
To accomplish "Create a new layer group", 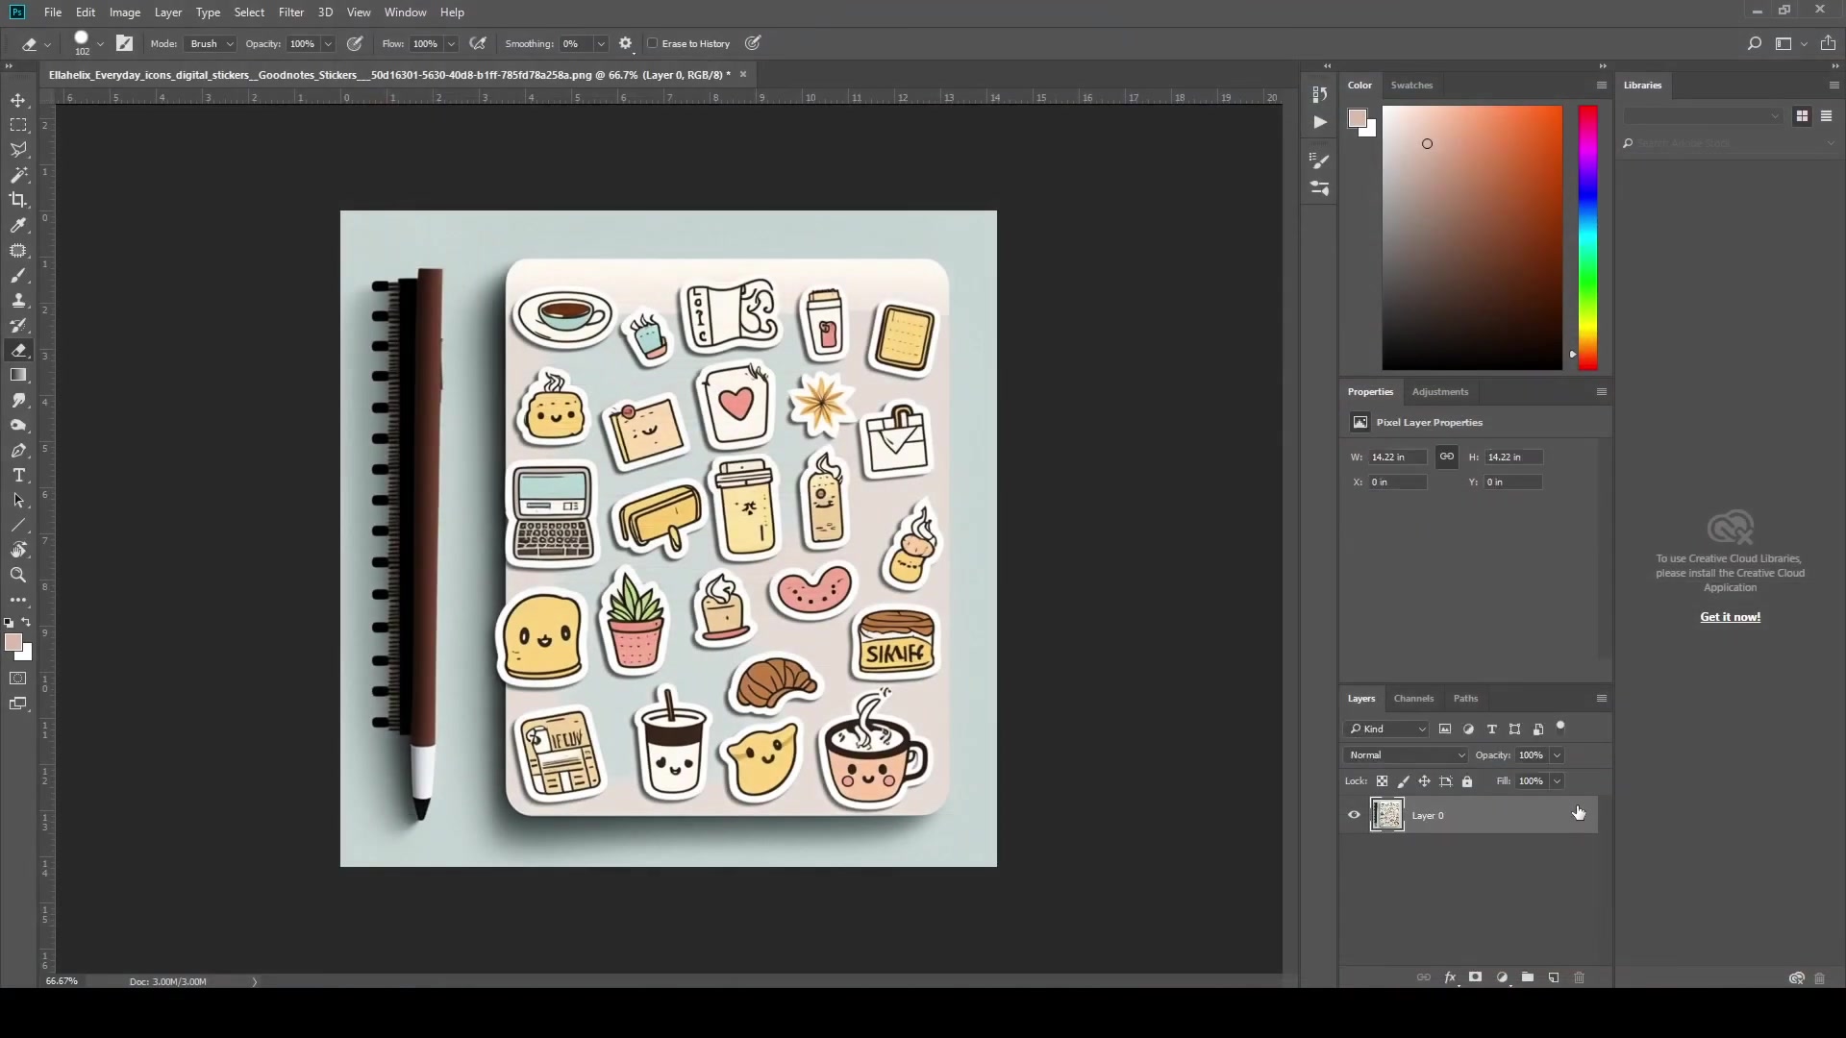I will (1528, 977).
